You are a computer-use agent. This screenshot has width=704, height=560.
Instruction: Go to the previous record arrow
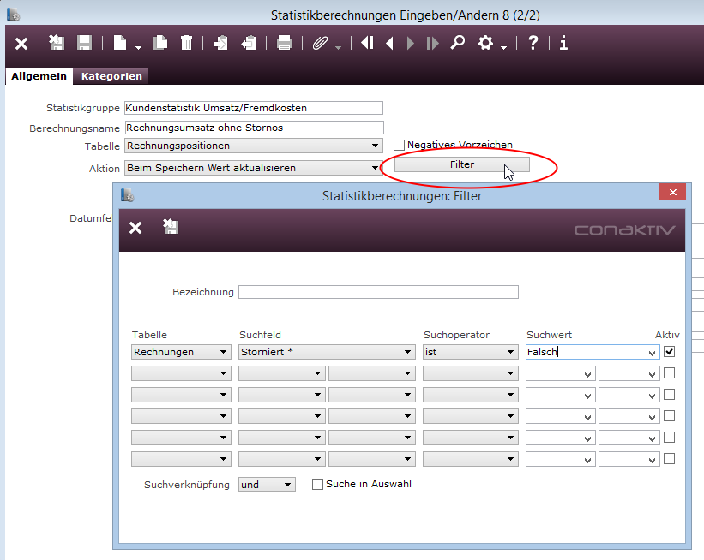[389, 43]
